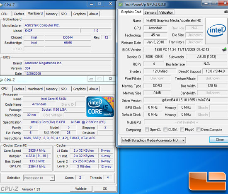The width and height of the screenshot is (228, 194).
Task: Switch to SPD tab in lower CPU-Z window
Action: 64,89
